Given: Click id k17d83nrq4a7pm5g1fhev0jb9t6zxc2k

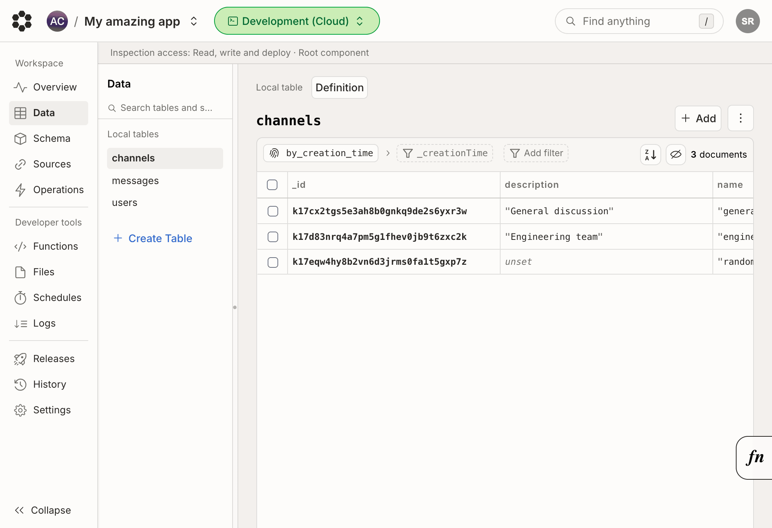Looking at the screenshot, I should click(x=380, y=237).
